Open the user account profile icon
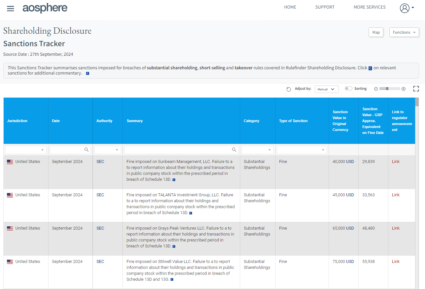Viewport: 425px width, 289px height. tap(405, 8)
